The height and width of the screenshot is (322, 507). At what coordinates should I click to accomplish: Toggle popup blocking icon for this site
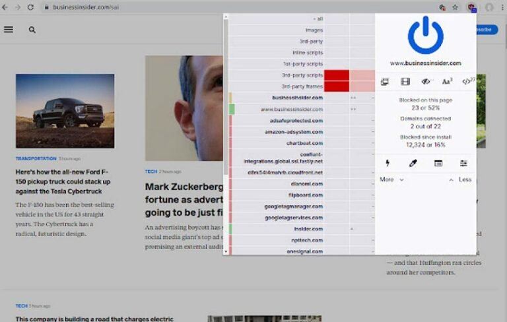tap(385, 81)
